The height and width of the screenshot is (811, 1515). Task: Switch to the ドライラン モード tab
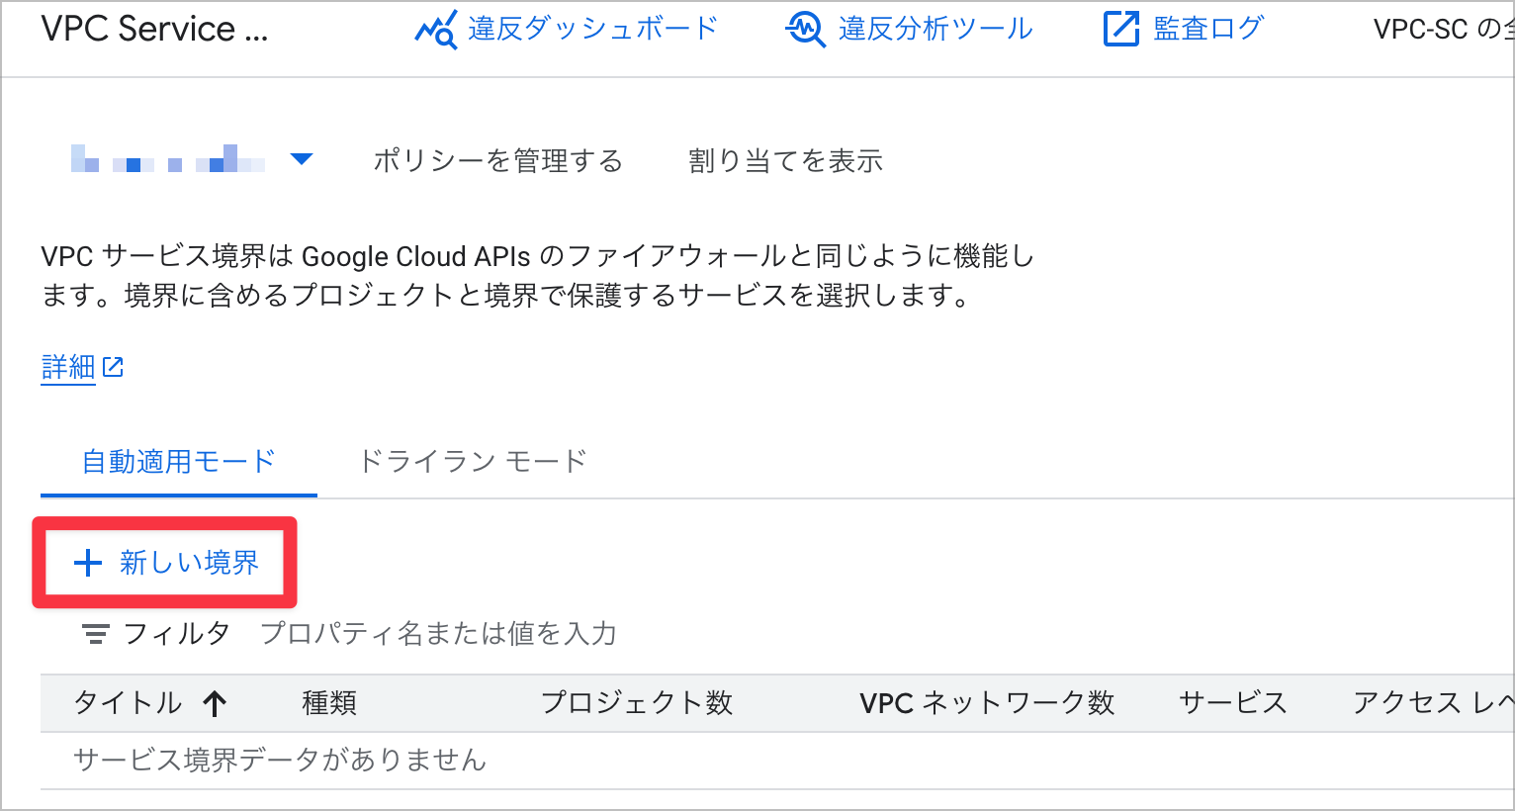473,461
